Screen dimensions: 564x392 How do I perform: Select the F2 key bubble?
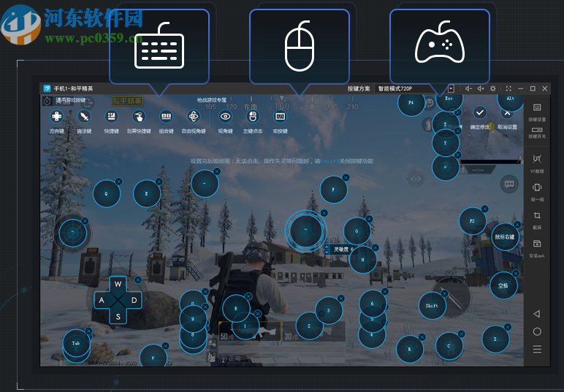pos(473,221)
